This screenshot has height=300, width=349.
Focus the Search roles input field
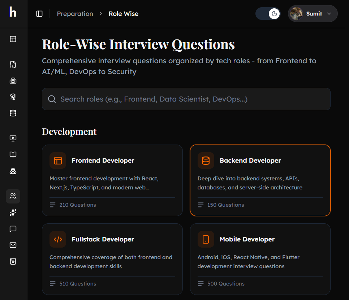(186, 99)
